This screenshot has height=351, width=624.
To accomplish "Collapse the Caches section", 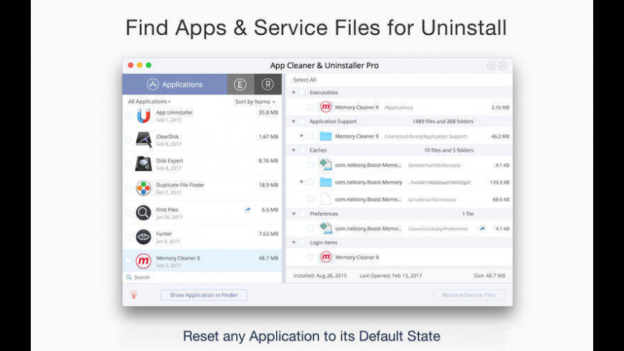I will click(293, 150).
